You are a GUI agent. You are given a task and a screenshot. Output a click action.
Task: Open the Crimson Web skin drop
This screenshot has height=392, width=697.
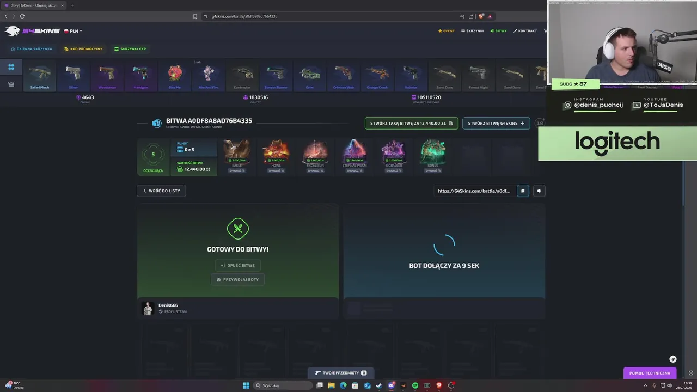click(x=344, y=76)
